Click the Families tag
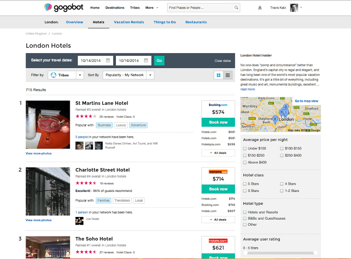This screenshot has height=259, width=351. pyautogui.click(x=104, y=201)
